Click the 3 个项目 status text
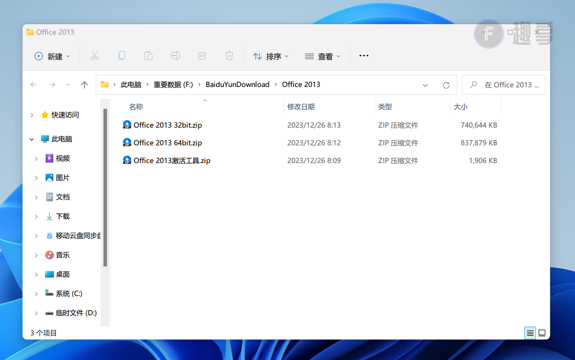This screenshot has width=575, height=360. [43, 333]
